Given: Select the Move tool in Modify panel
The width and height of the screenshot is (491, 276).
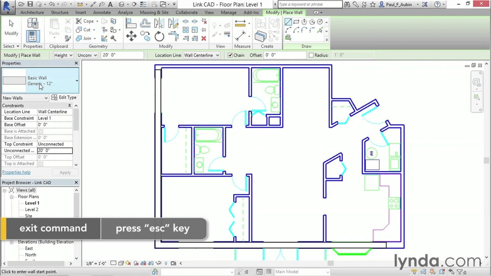Looking at the screenshot, I should tap(131, 36).
